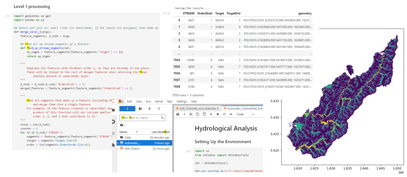Viewport: 407px width, 177px height.
Task: Open the Settings menu
Action: pyautogui.click(x=182, y=101)
